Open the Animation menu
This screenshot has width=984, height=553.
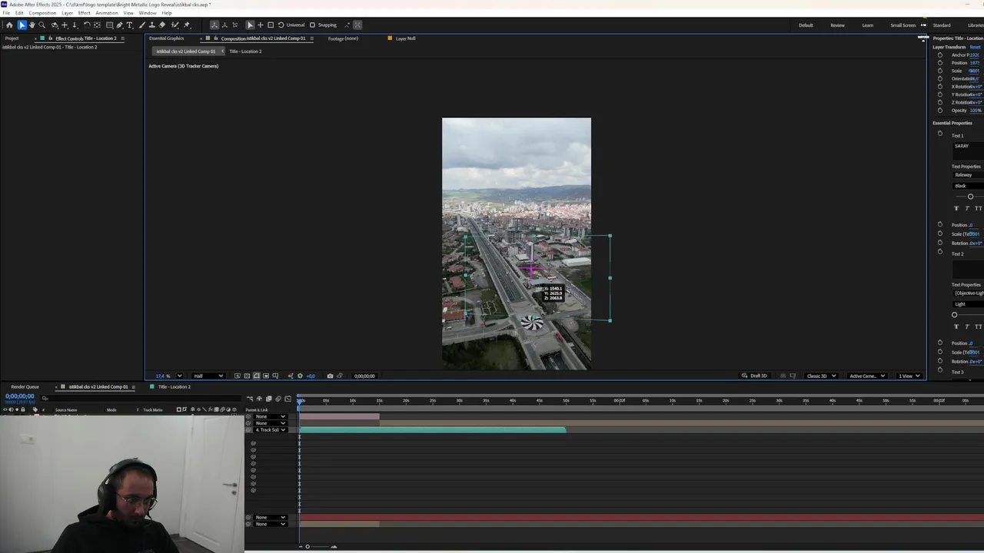tap(107, 13)
